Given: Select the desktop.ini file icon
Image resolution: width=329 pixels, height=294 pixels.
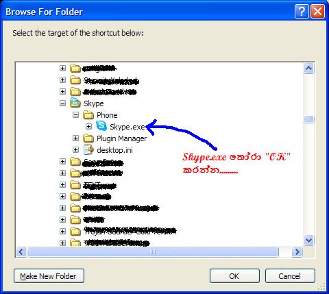Looking at the screenshot, I should (x=88, y=149).
